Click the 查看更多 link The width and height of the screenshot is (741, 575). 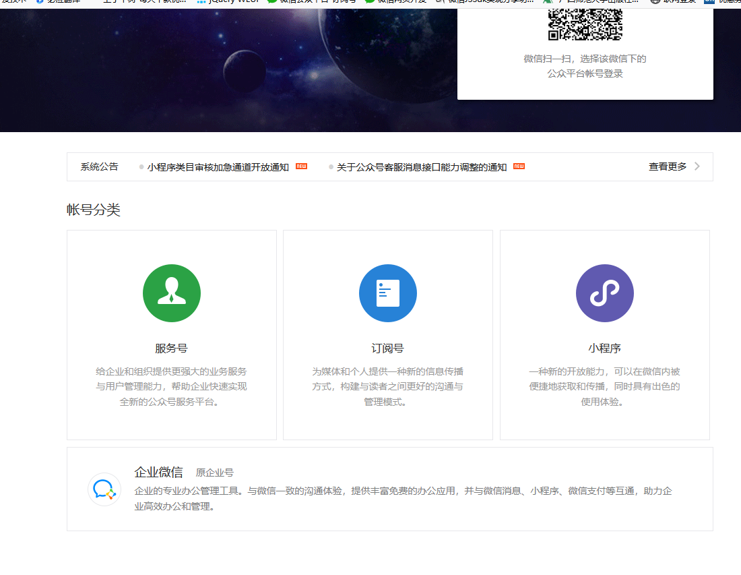point(668,167)
